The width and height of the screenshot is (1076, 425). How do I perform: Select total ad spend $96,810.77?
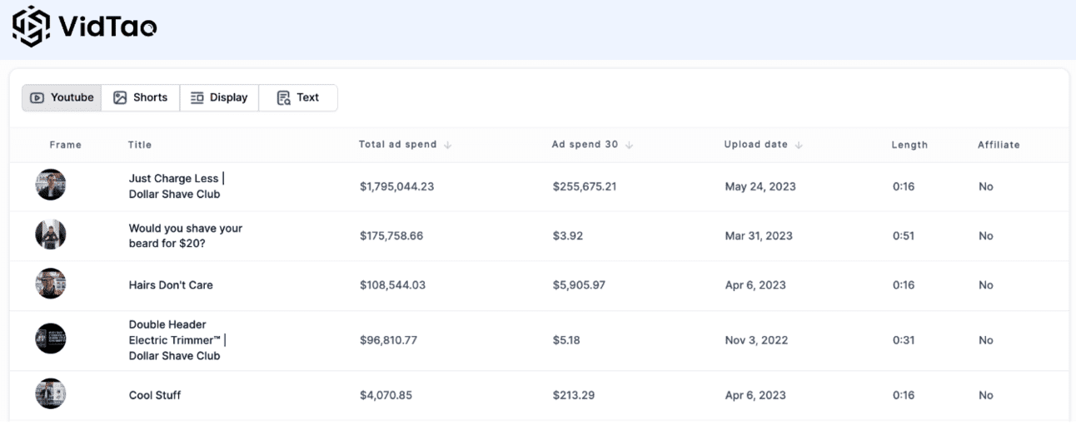pos(389,339)
